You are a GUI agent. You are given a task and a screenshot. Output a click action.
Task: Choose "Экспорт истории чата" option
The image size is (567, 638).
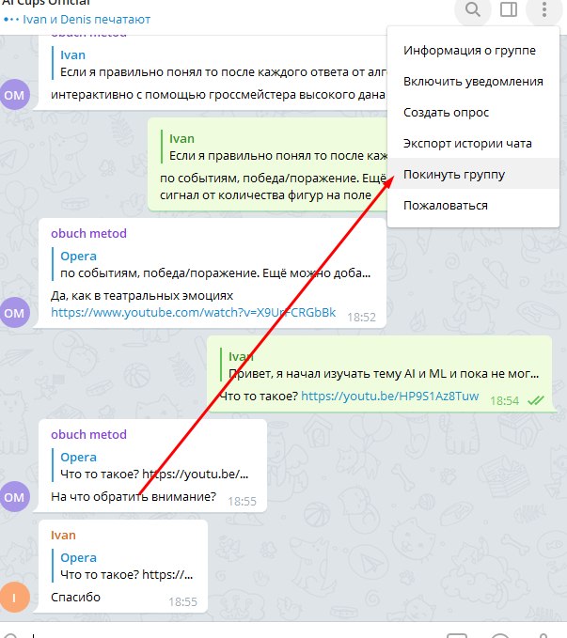click(473, 143)
